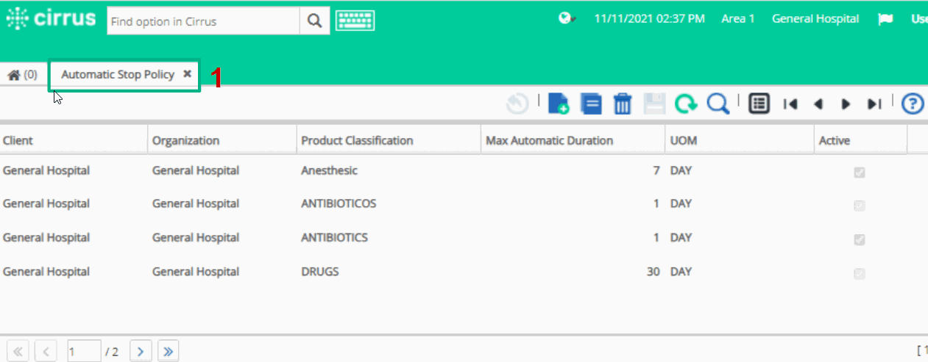Switch to form view icon
The width and height of the screenshot is (928, 362).
coord(759,104)
